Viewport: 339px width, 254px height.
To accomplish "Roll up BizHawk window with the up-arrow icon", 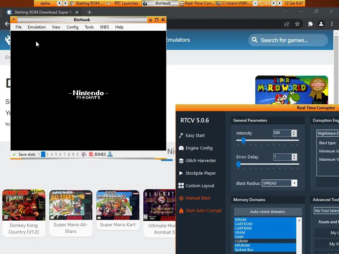I will [x=14, y=20].
